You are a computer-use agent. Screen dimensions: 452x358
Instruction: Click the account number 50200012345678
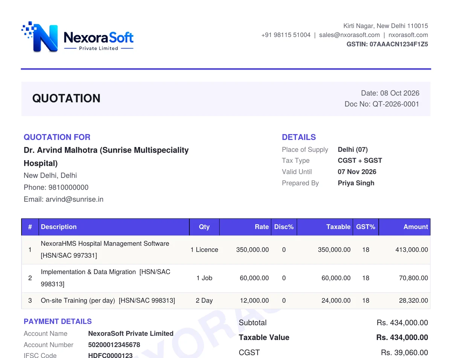coord(114,345)
